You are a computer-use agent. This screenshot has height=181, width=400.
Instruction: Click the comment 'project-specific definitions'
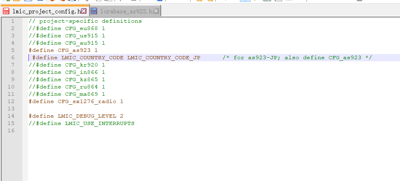(90, 21)
